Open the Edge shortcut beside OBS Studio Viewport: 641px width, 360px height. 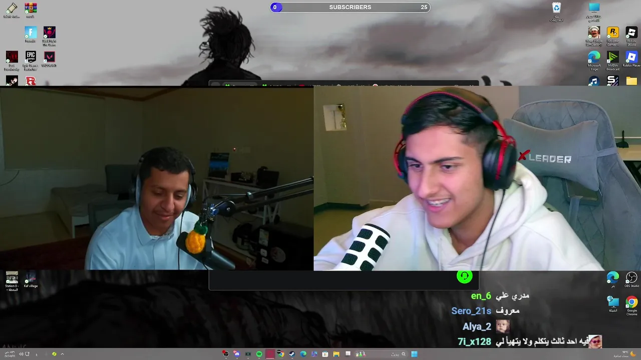(x=612, y=279)
